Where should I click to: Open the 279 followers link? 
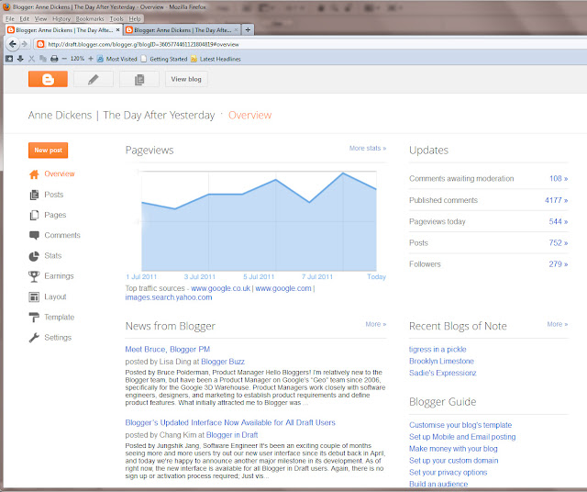pyautogui.click(x=559, y=264)
